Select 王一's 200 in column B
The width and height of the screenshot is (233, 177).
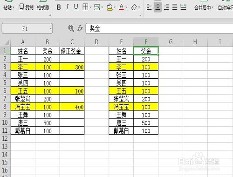pos(48,59)
